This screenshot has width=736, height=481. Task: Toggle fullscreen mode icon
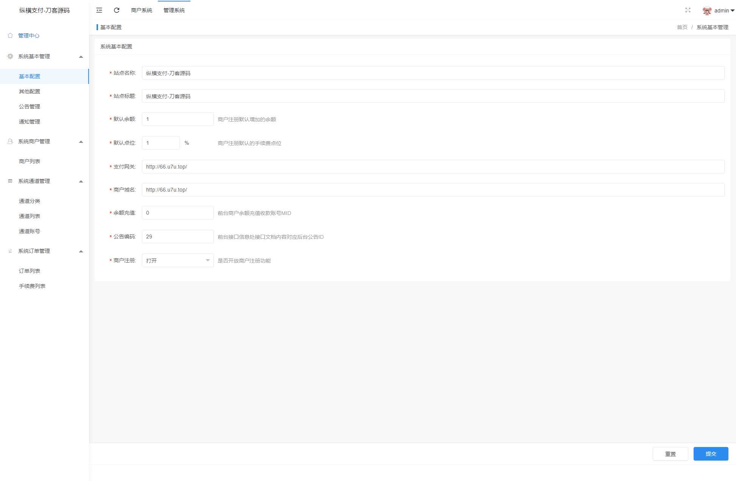tap(688, 10)
